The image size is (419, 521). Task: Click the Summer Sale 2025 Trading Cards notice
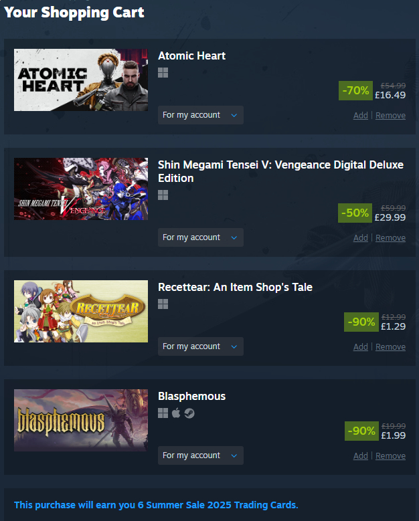pos(156,505)
